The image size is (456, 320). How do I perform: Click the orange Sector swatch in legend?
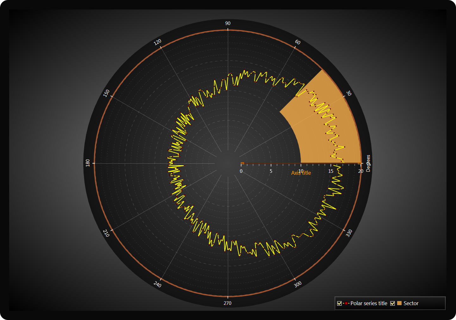click(x=399, y=303)
